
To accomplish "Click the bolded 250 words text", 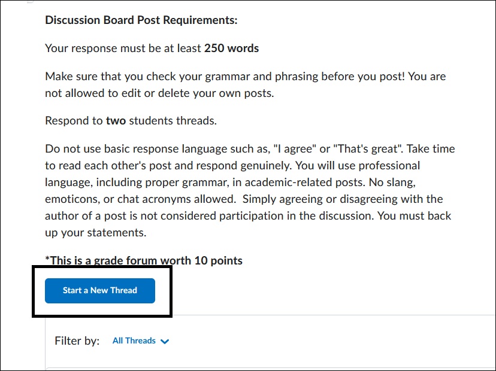I will [232, 48].
